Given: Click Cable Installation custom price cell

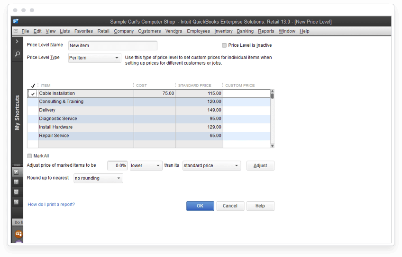Looking at the screenshot, I should click(247, 94).
